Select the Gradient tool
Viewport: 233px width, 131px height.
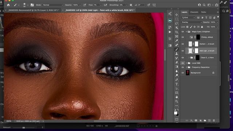[177, 67]
